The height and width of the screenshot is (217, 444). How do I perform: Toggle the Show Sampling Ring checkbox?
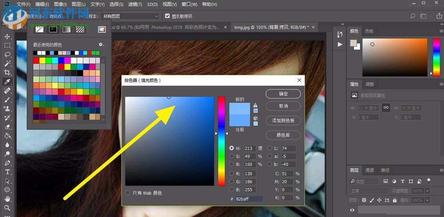tap(167, 16)
